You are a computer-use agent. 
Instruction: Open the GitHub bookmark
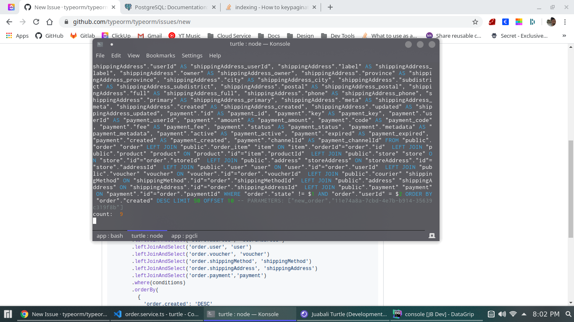[x=49, y=36]
